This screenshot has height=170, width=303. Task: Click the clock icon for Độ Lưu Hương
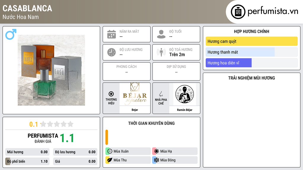coord(112,52)
